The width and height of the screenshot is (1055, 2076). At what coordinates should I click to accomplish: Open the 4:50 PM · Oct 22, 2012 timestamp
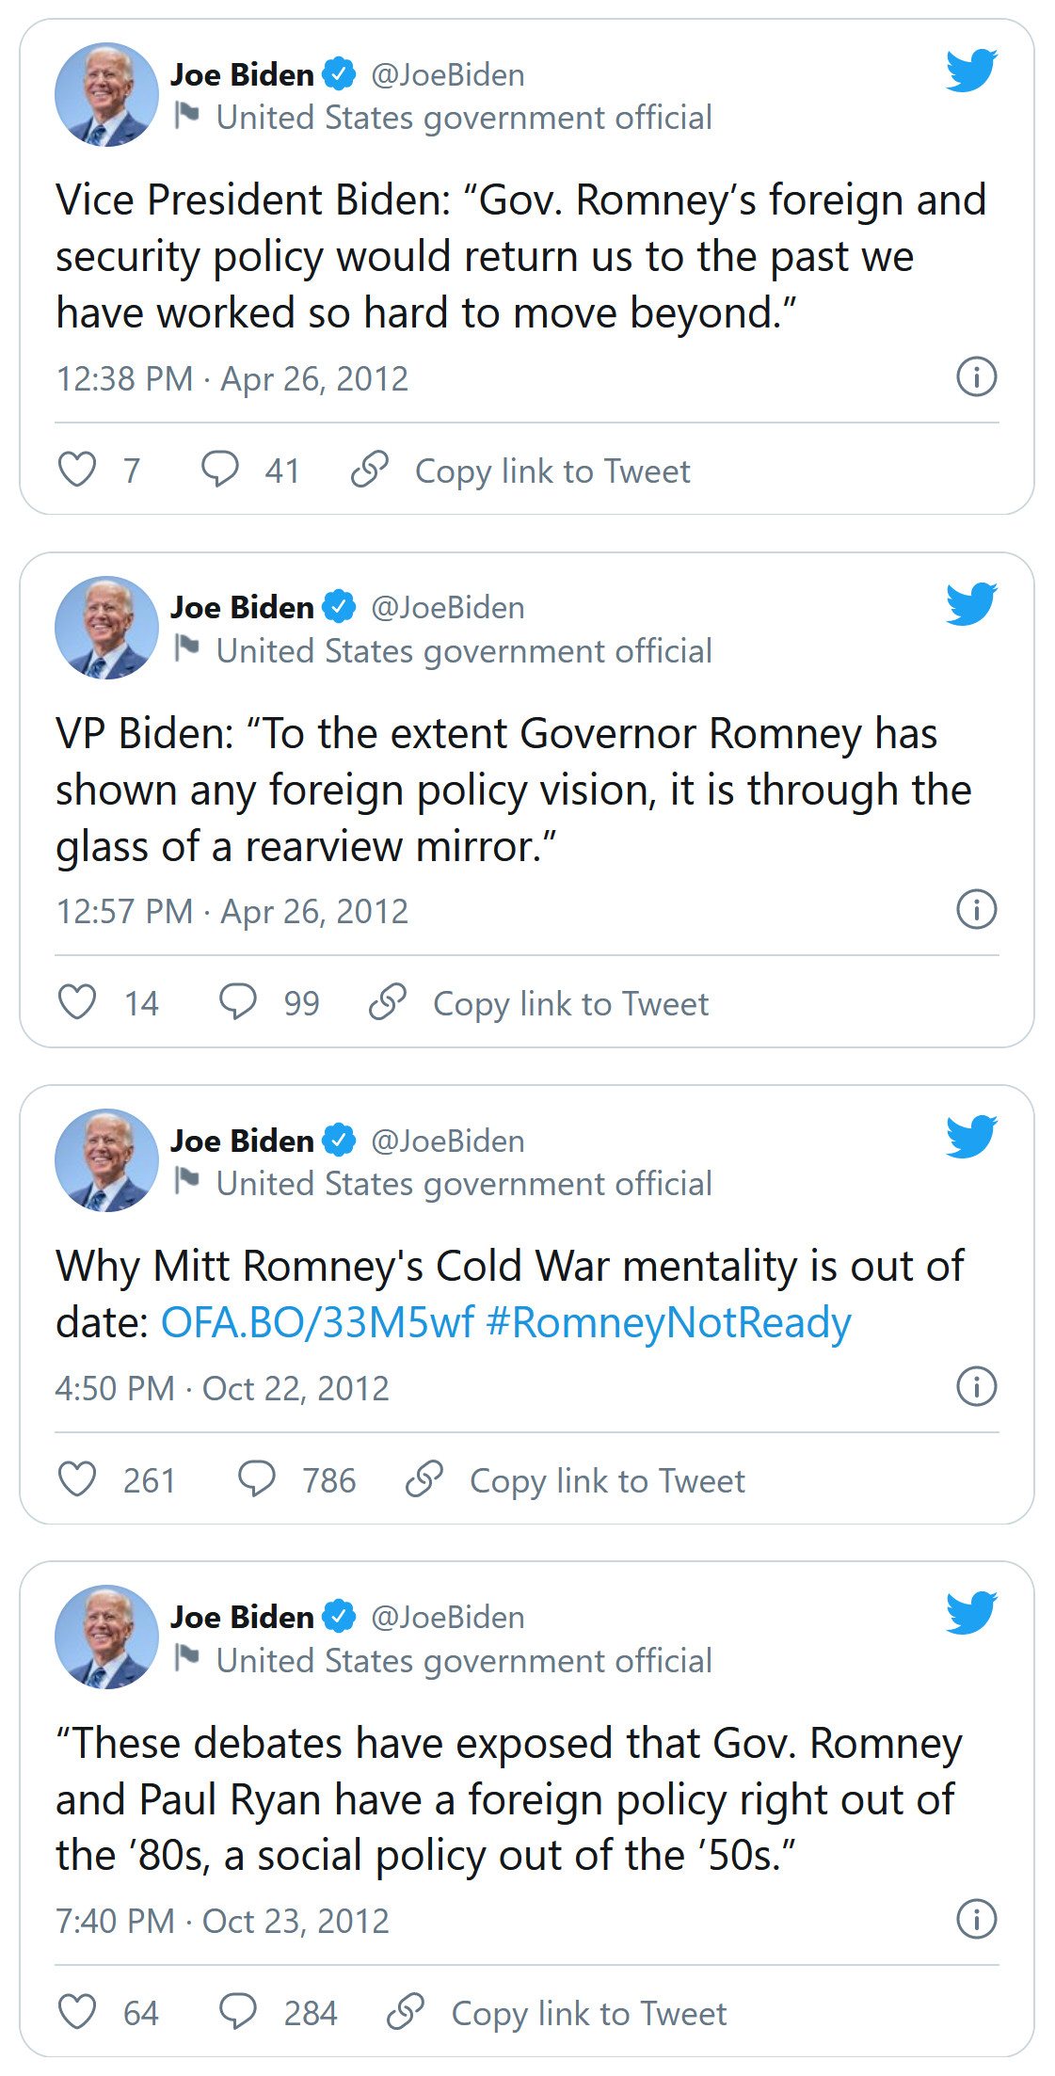(x=222, y=1388)
